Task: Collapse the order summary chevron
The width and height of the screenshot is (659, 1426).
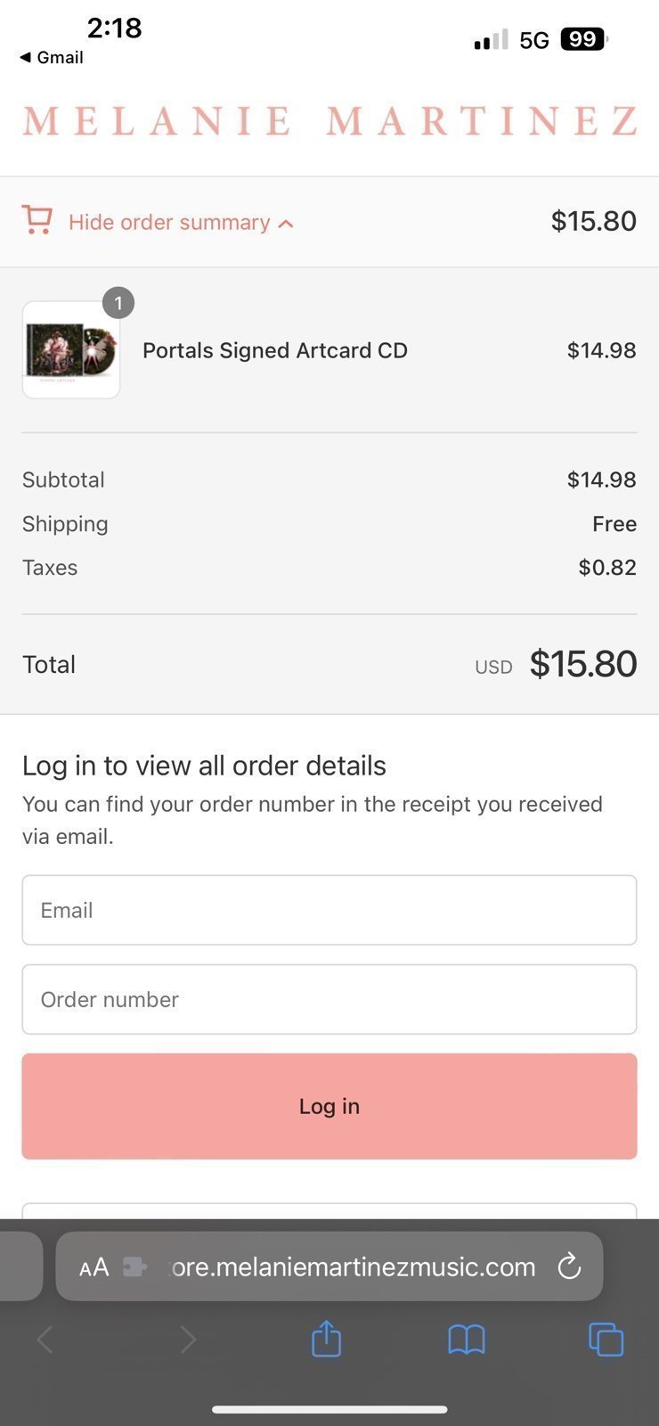Action: coord(286,224)
